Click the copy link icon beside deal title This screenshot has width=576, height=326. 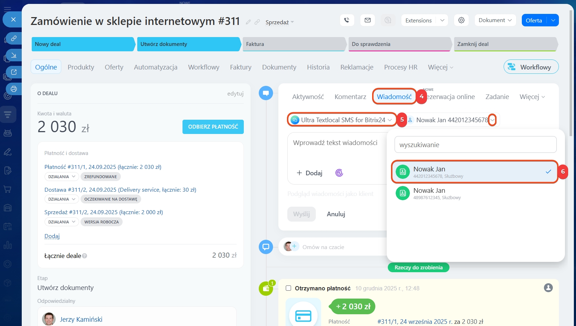(x=257, y=22)
